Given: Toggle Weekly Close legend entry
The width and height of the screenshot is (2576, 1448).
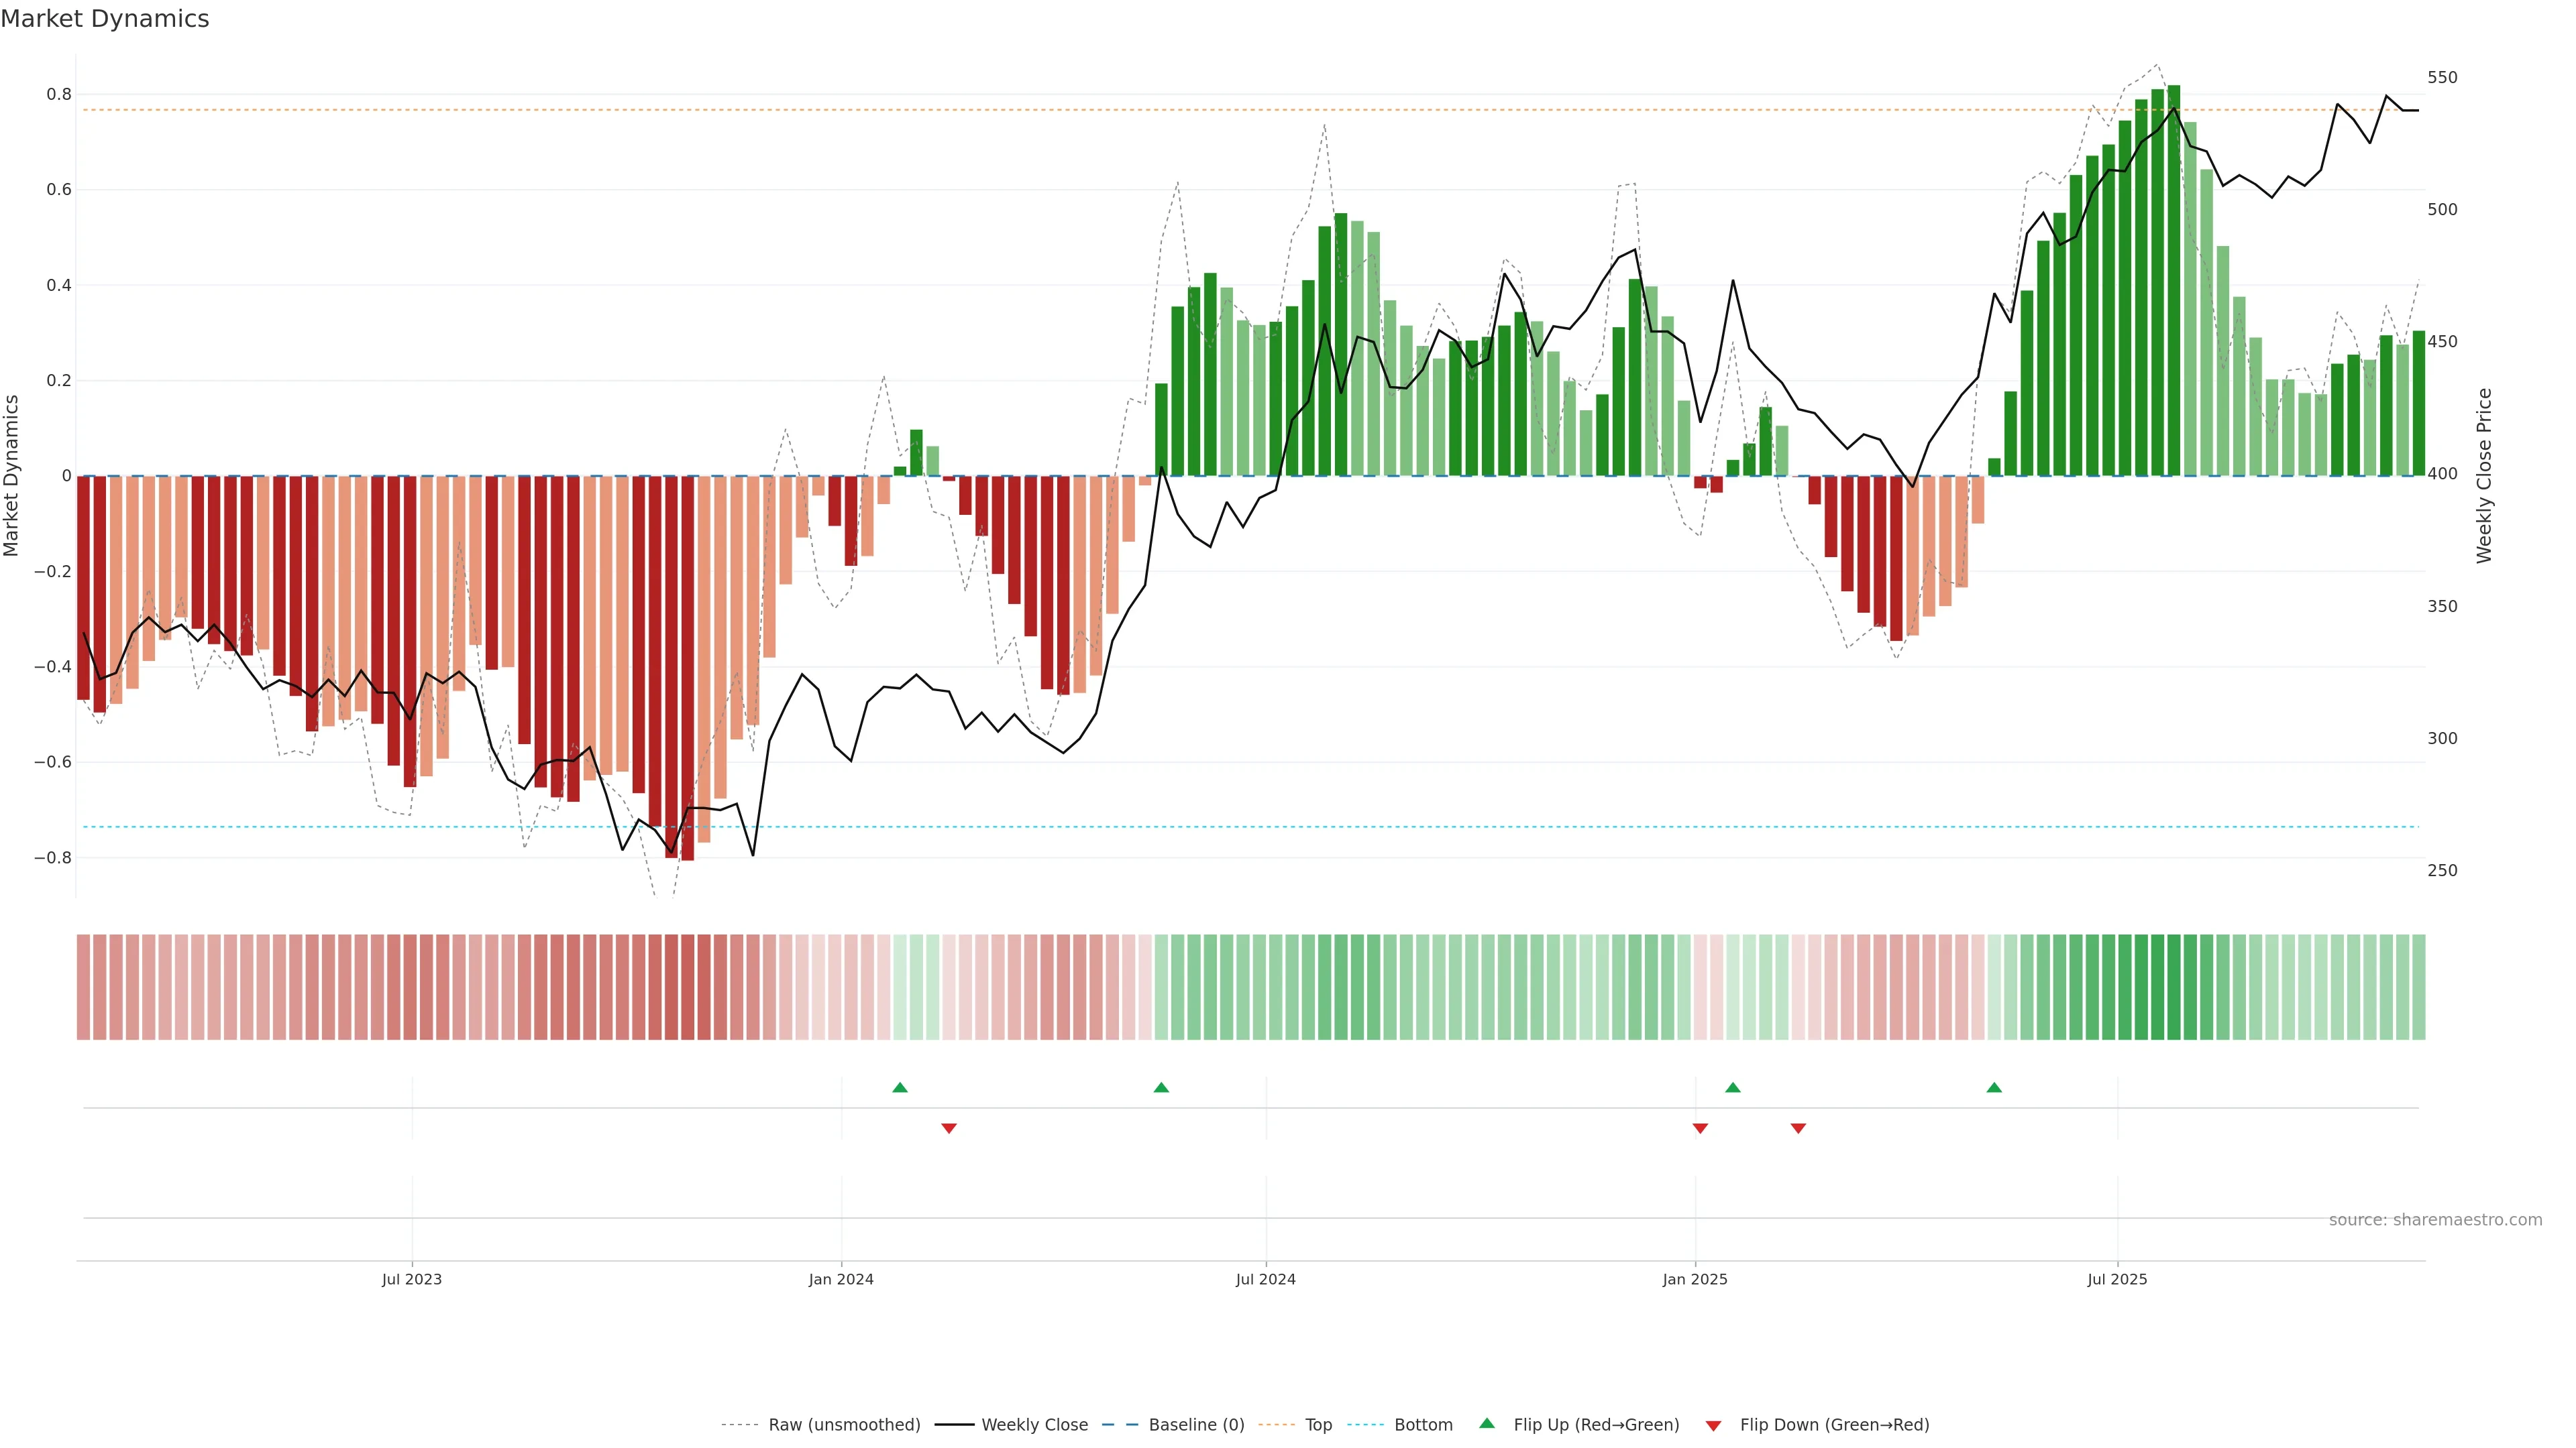Looking at the screenshot, I should tap(1034, 1425).
